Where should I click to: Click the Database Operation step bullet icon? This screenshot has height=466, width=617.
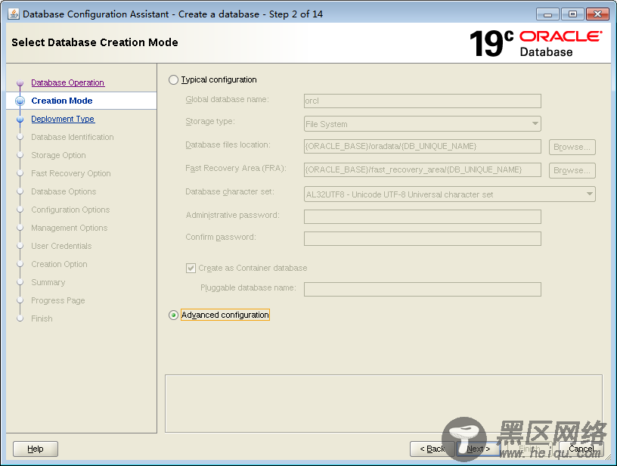click(x=20, y=83)
